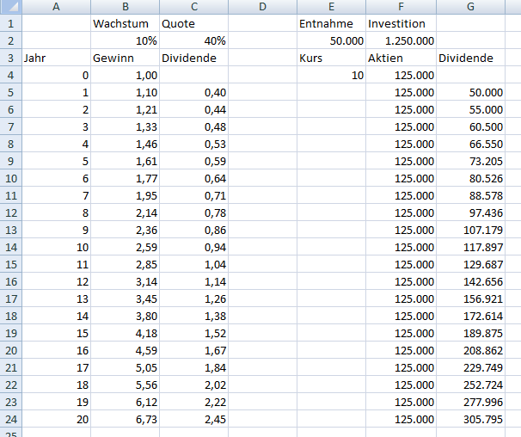Click the 'Dividende' cell in column C
The width and height of the screenshot is (521, 437).
pos(194,58)
